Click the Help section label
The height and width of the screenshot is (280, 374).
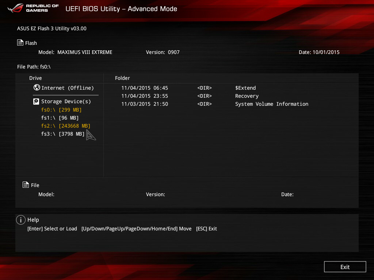click(33, 220)
